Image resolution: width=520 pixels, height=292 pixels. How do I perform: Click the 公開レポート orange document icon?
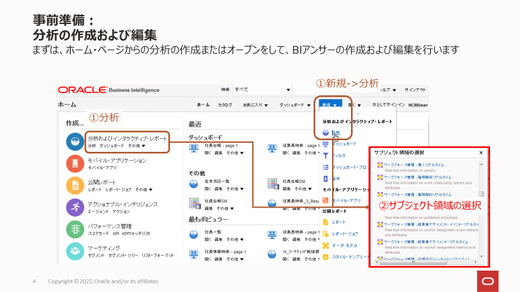click(75, 186)
